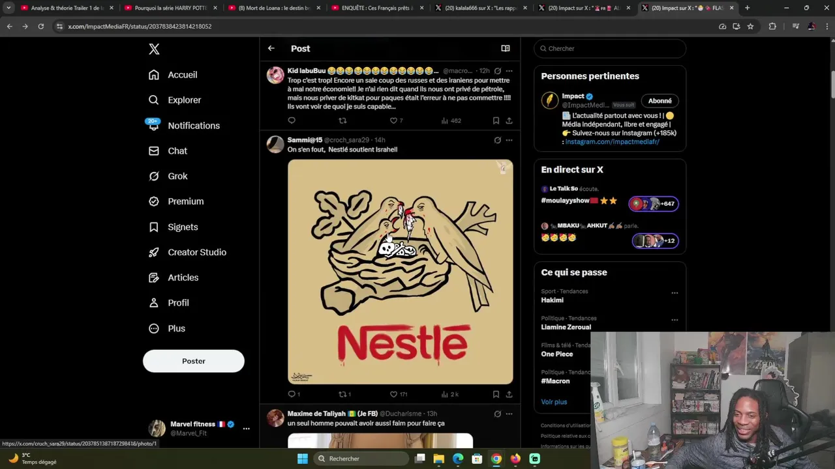The width and height of the screenshot is (835, 469).
Task: Click Grok icon on Sammi@15's post
Action: (497, 140)
